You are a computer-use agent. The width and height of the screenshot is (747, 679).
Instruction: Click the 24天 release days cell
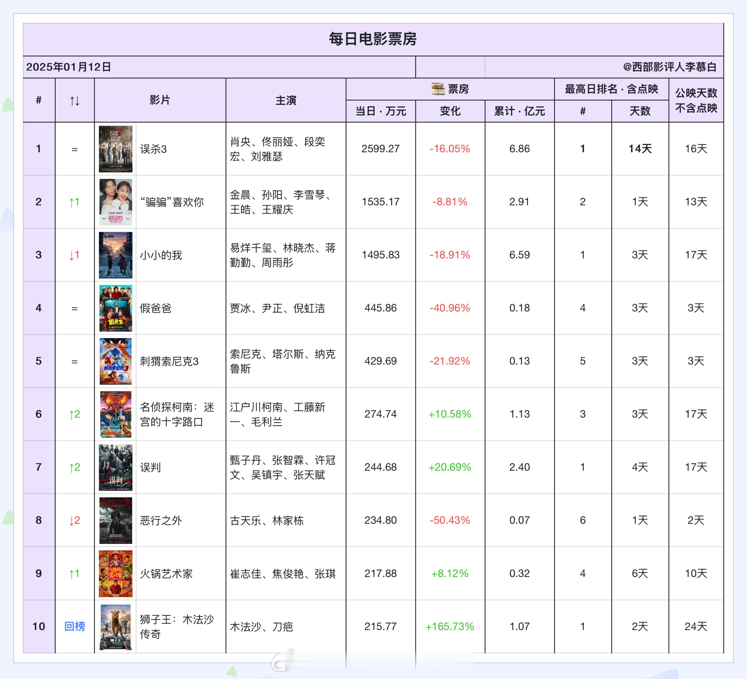[x=696, y=626]
